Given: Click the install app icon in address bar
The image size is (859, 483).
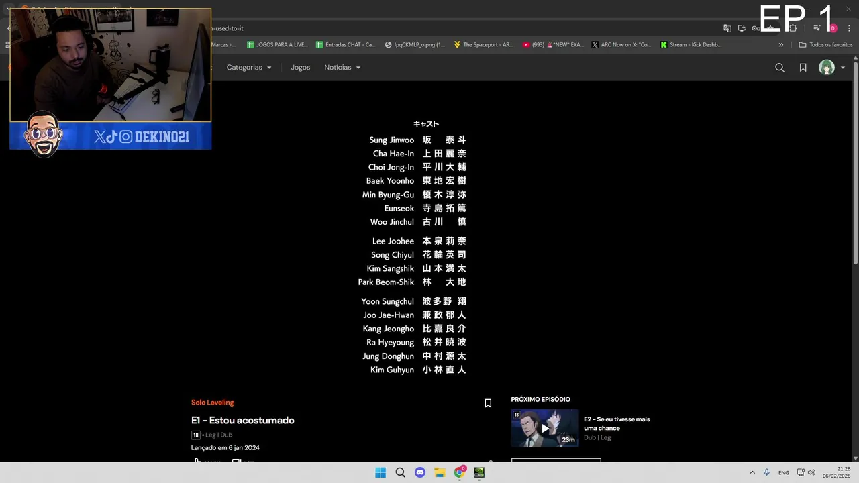Looking at the screenshot, I should 742,28.
